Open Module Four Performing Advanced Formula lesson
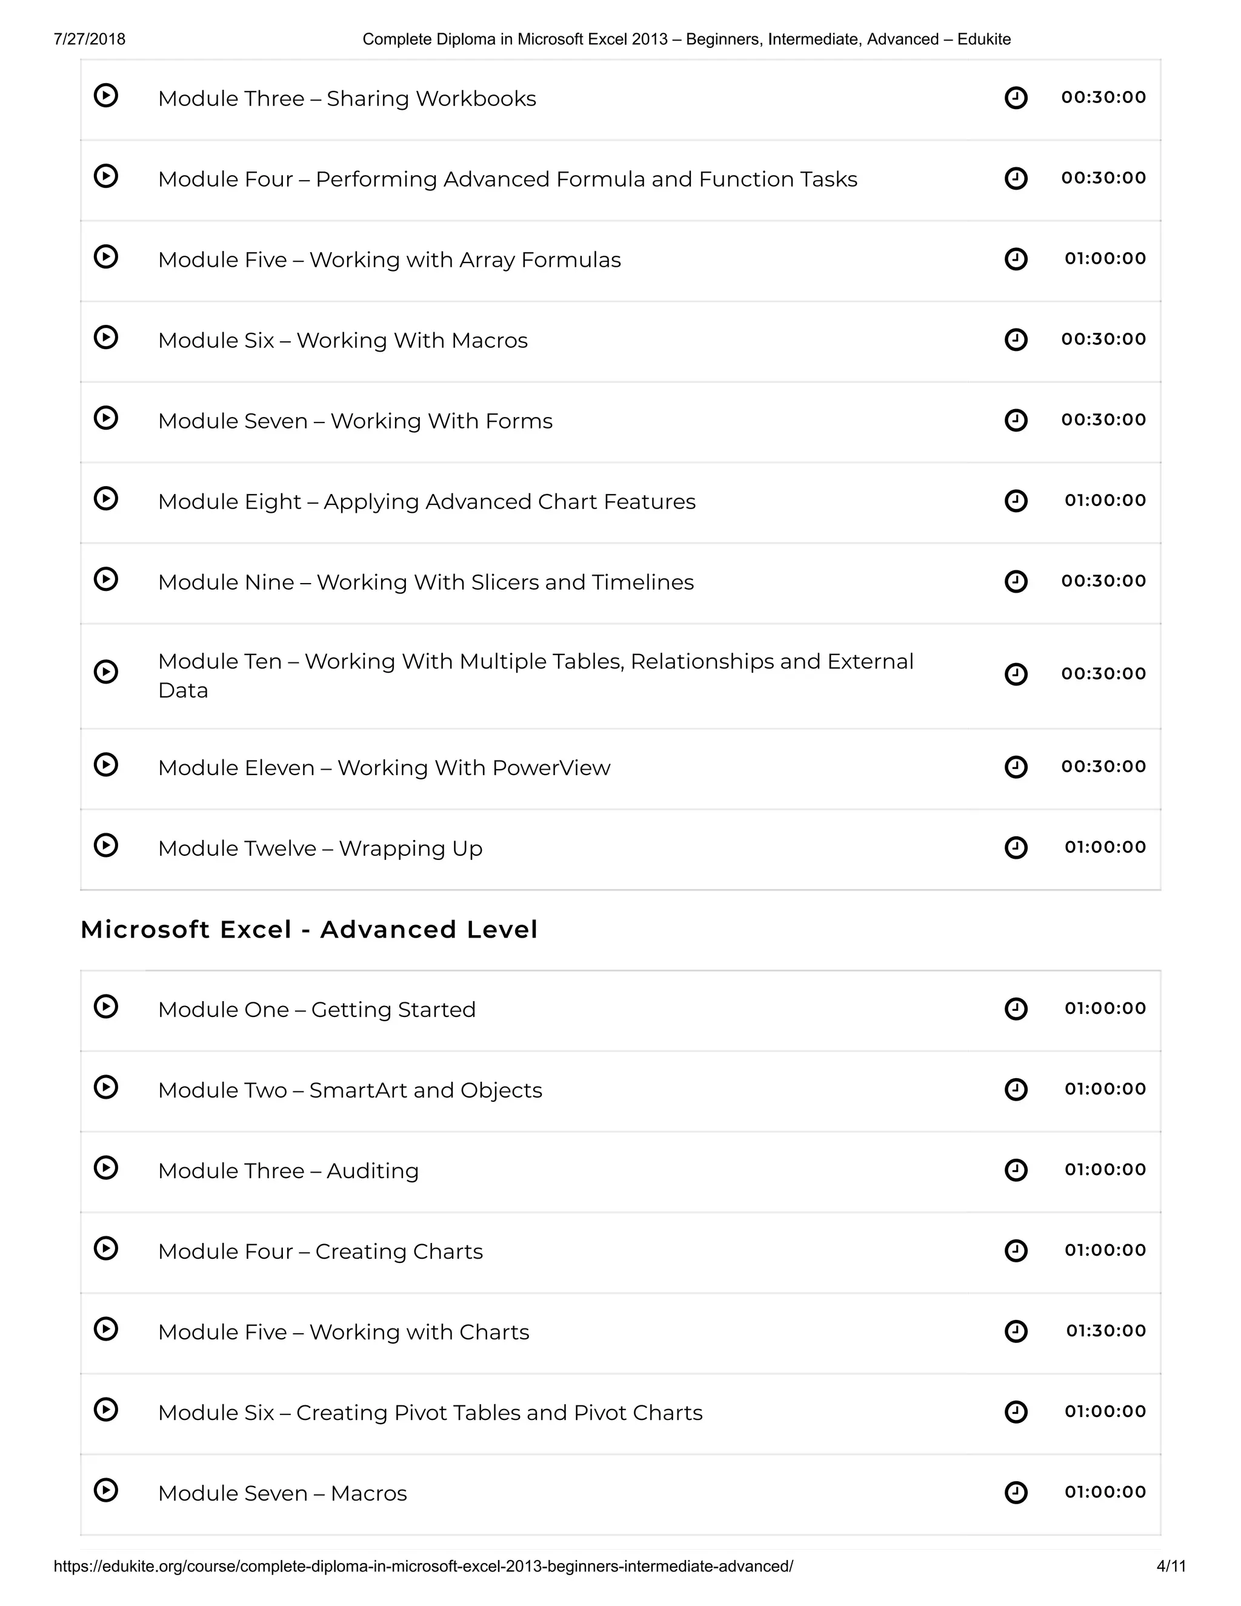1241x1606 pixels. 507,179
